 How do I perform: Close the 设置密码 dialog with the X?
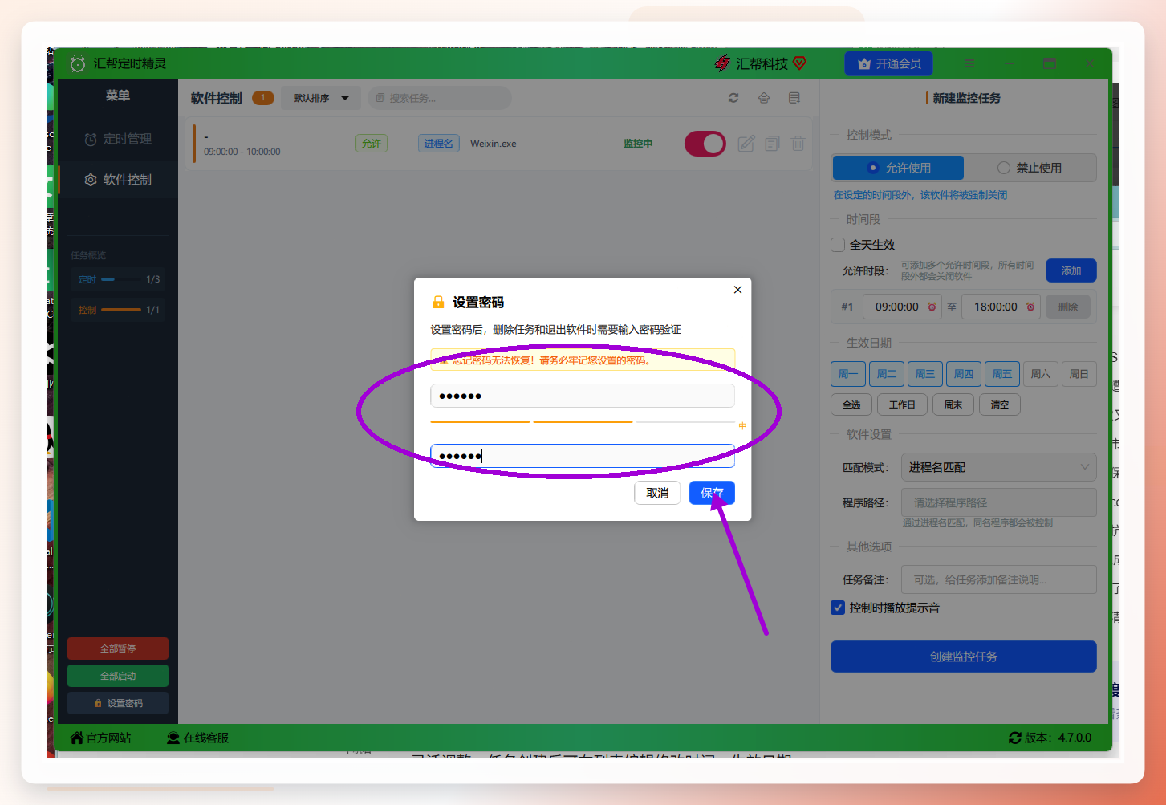point(737,290)
